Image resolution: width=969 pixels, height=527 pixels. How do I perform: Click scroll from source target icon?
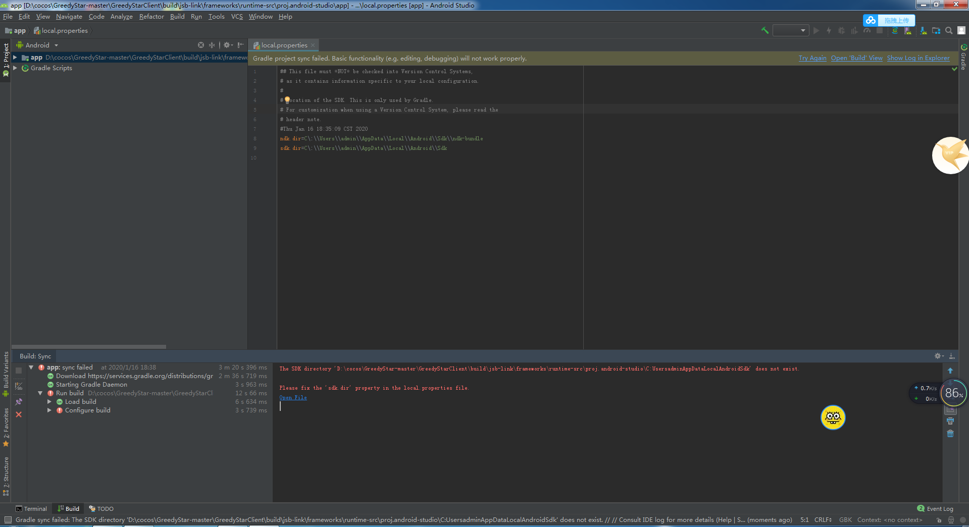201,45
